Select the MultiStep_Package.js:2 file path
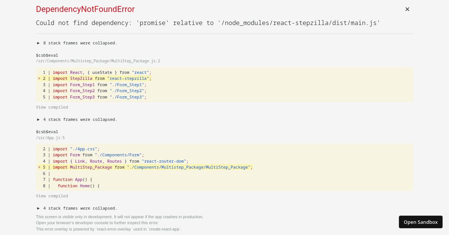This screenshot has width=449, height=235. 98,61
